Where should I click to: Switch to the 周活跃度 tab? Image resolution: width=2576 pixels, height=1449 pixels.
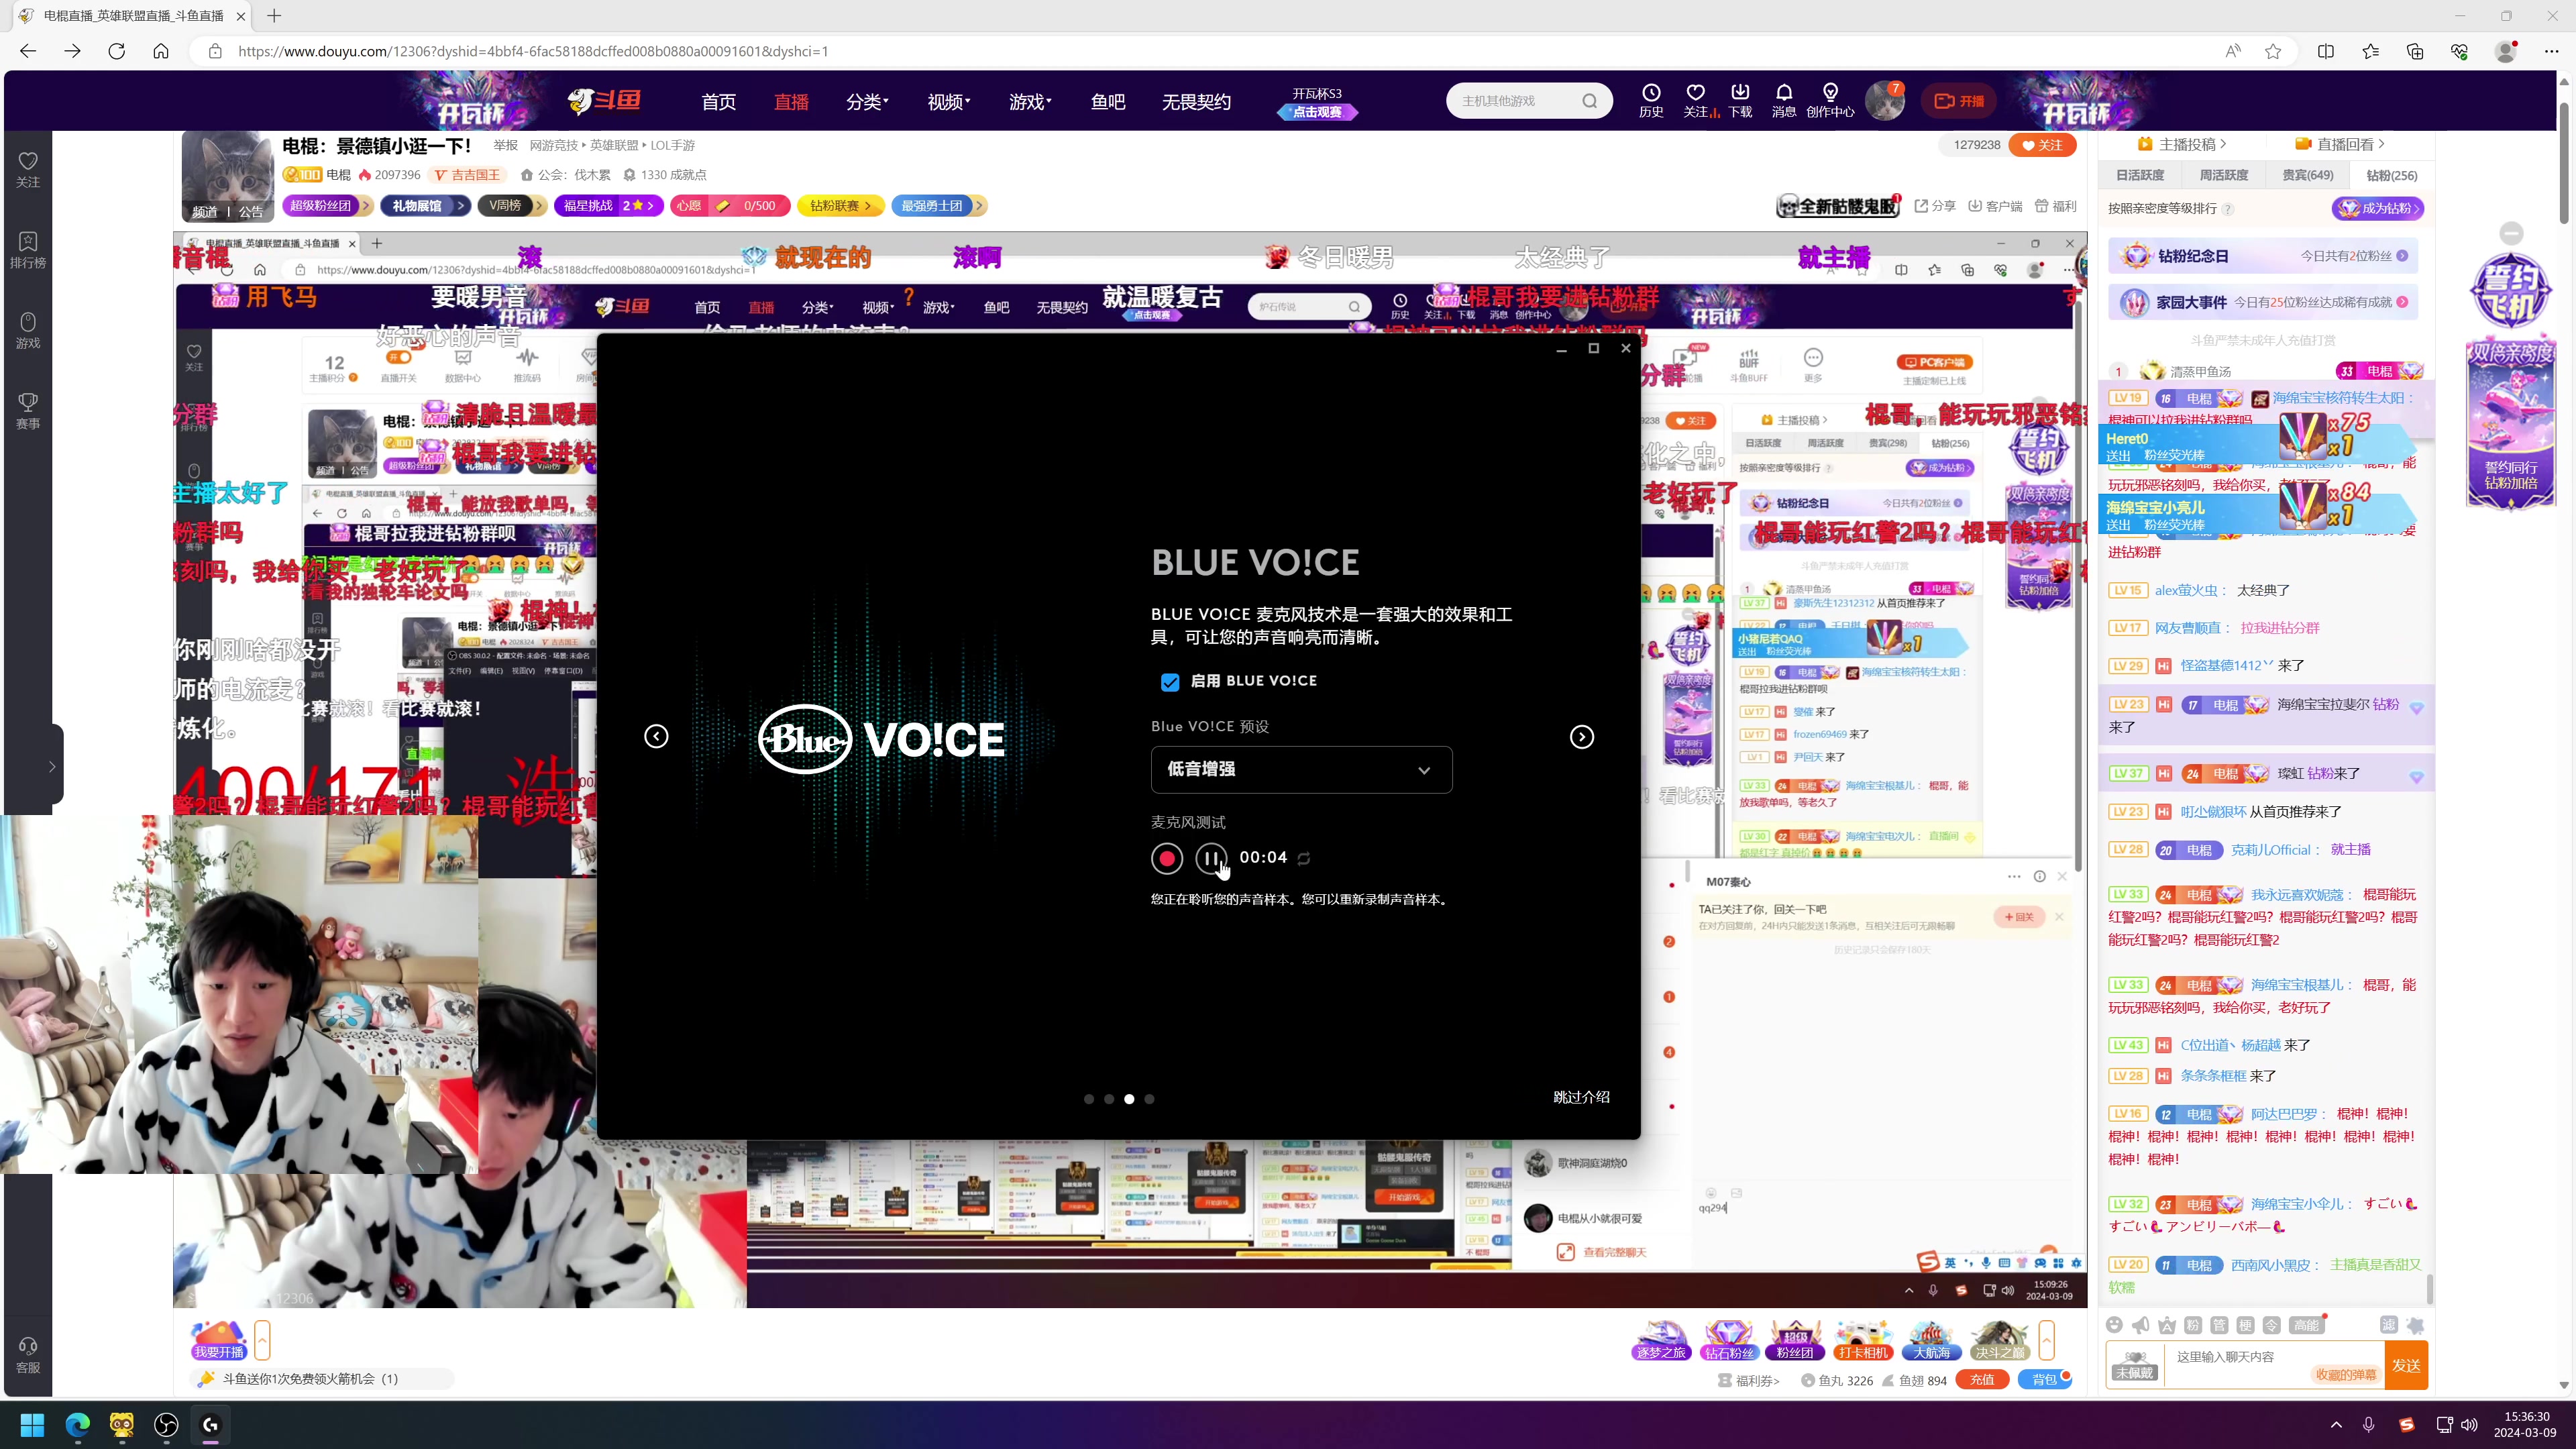[x=2224, y=175]
